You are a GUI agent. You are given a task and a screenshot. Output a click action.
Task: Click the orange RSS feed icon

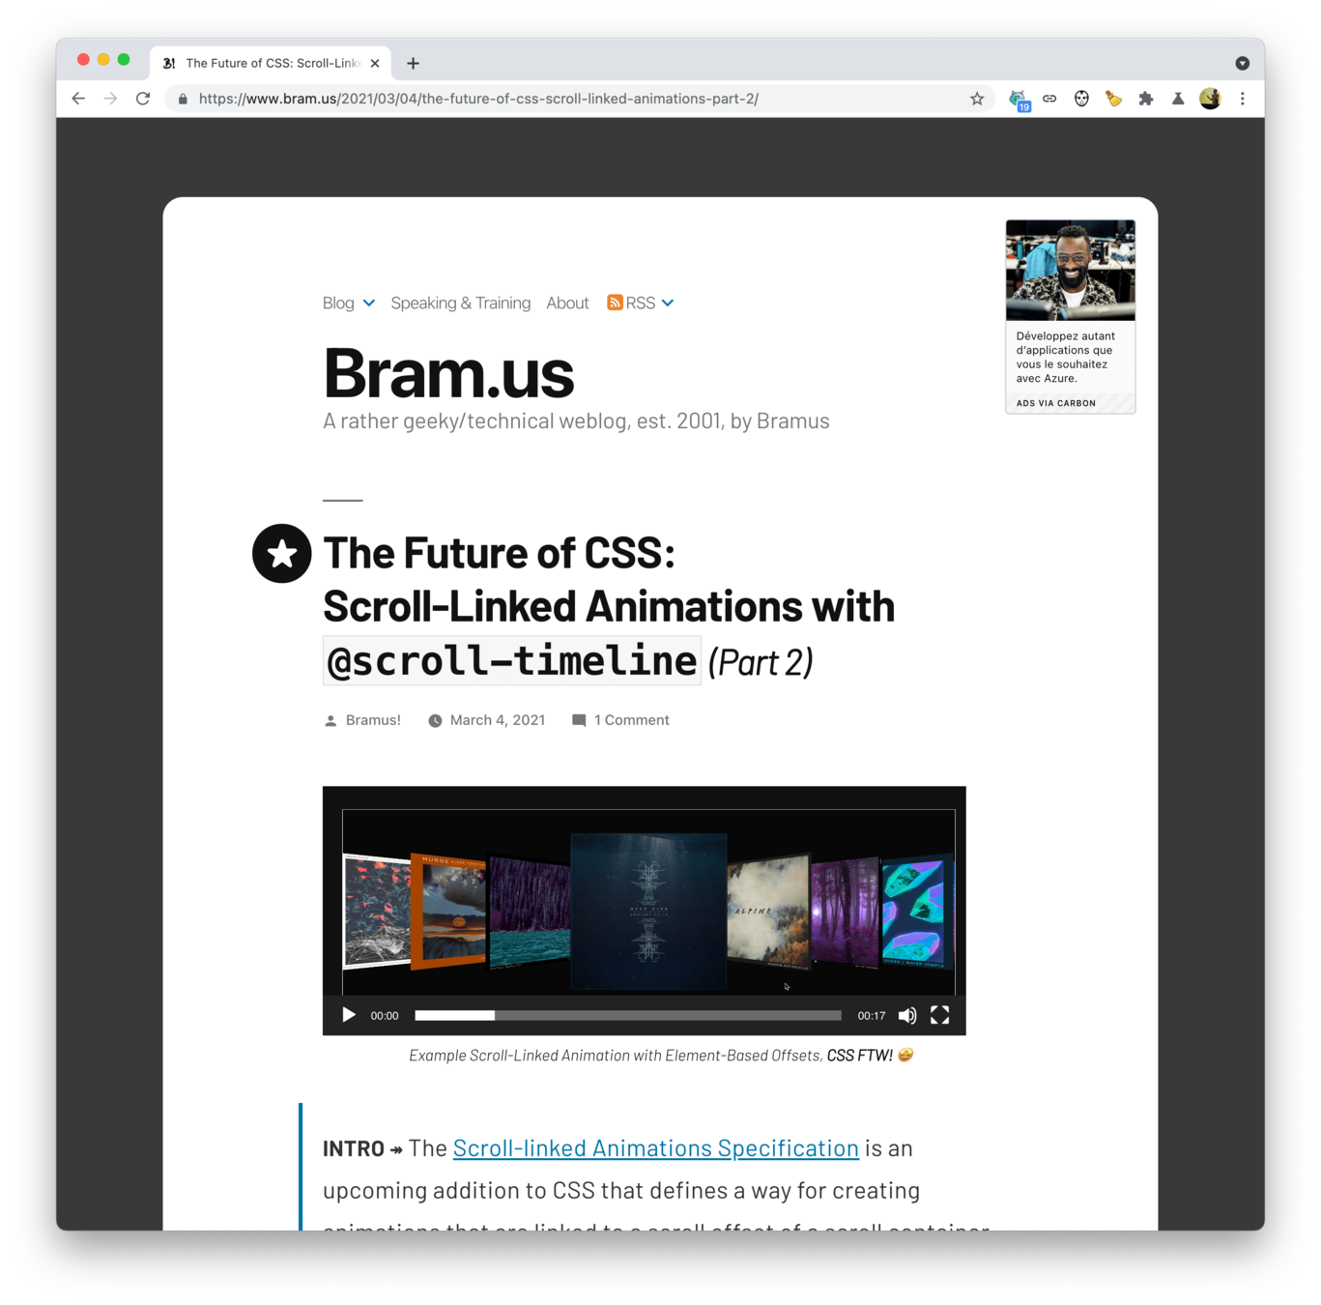pos(615,303)
